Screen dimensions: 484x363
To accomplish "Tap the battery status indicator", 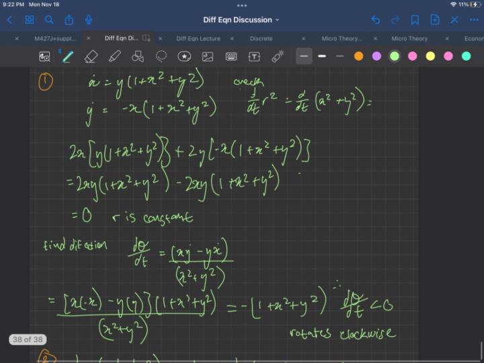I will click(x=469, y=5).
